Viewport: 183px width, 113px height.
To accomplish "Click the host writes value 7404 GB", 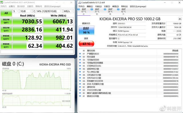I will [x=174, y=27].
